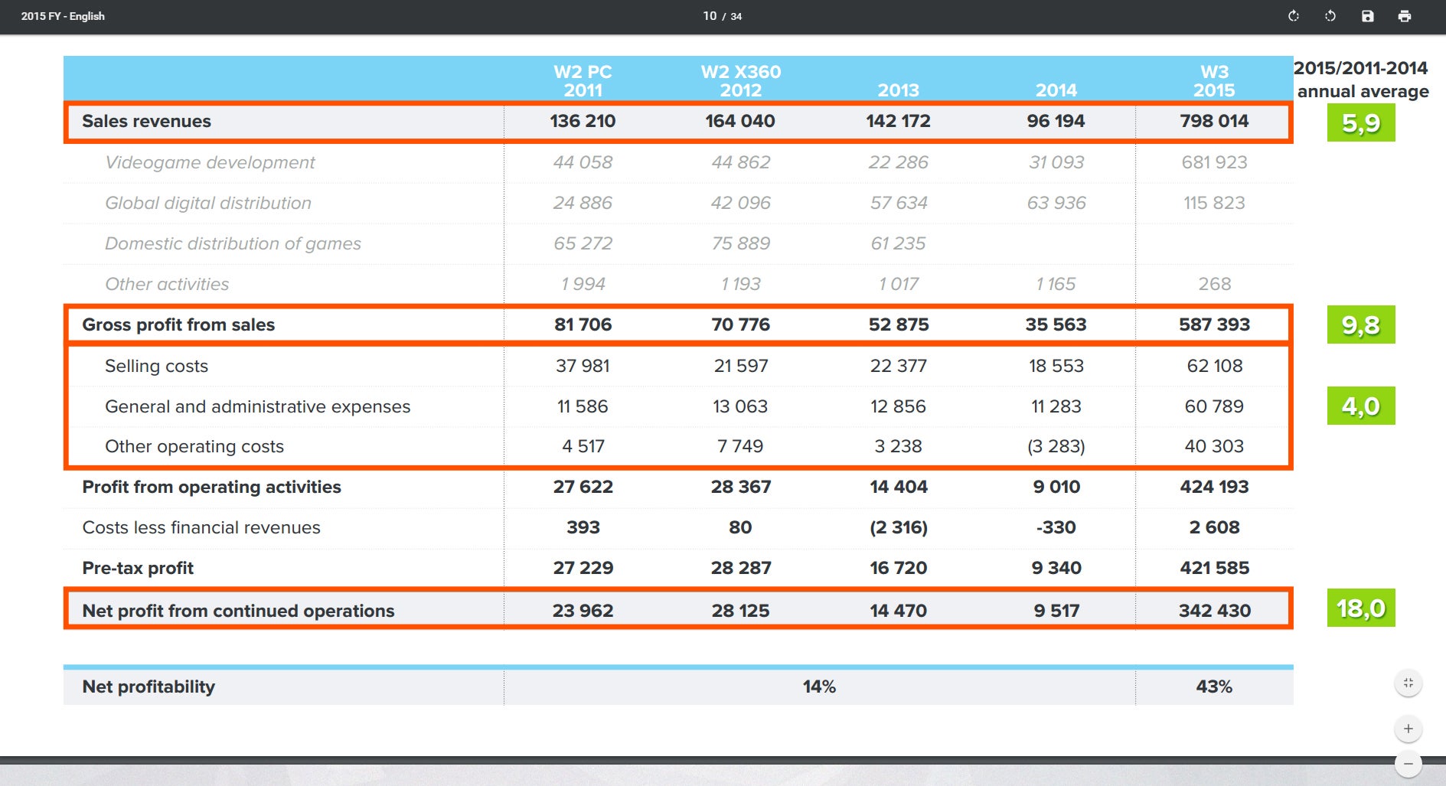Click the Videogame development row label

(210, 162)
